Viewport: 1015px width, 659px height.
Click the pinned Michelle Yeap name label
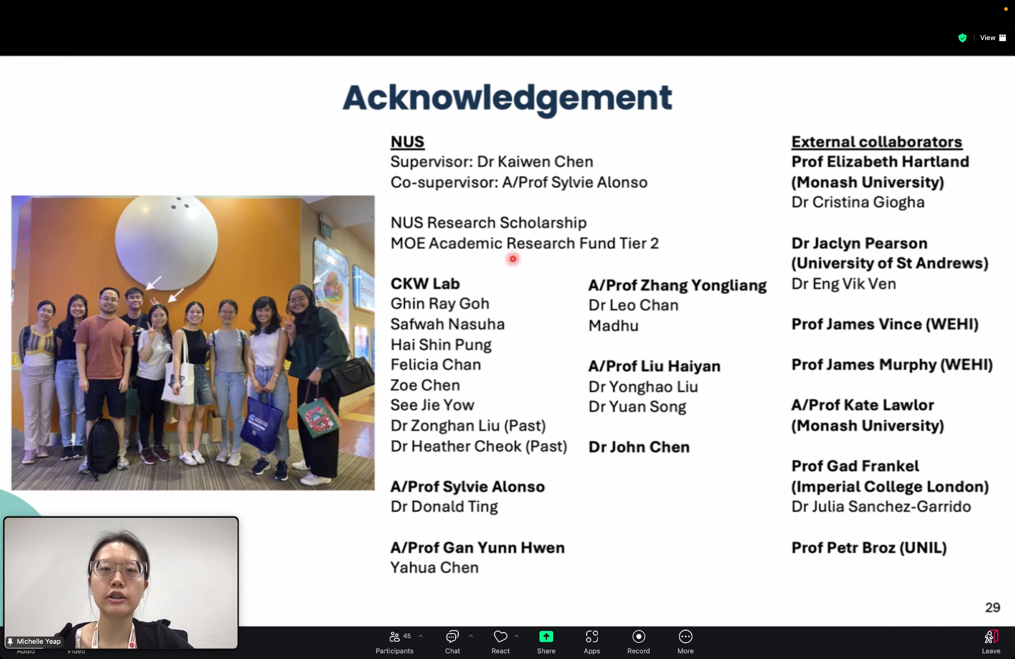[x=38, y=641]
